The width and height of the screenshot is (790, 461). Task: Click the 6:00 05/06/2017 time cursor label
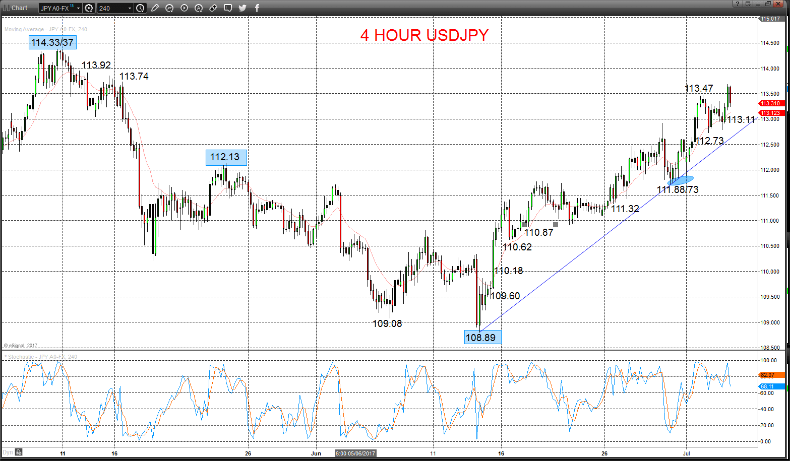[x=356, y=453]
